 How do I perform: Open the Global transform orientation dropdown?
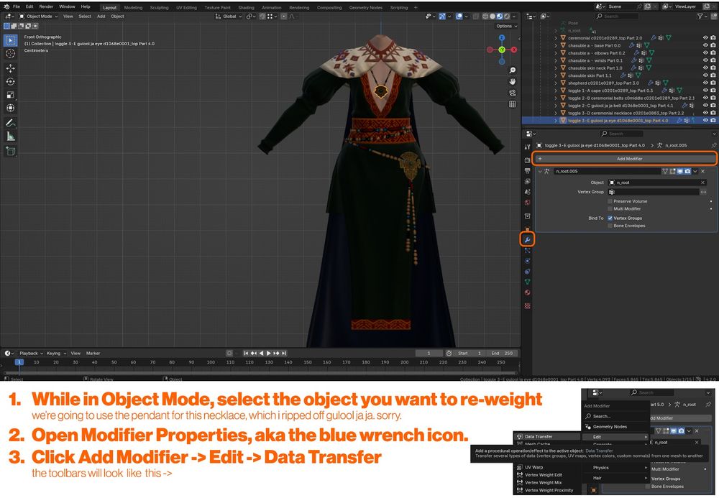[229, 16]
